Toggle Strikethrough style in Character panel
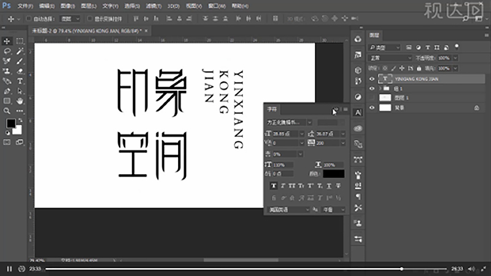This screenshot has height=276, width=491. pyautogui.click(x=338, y=186)
